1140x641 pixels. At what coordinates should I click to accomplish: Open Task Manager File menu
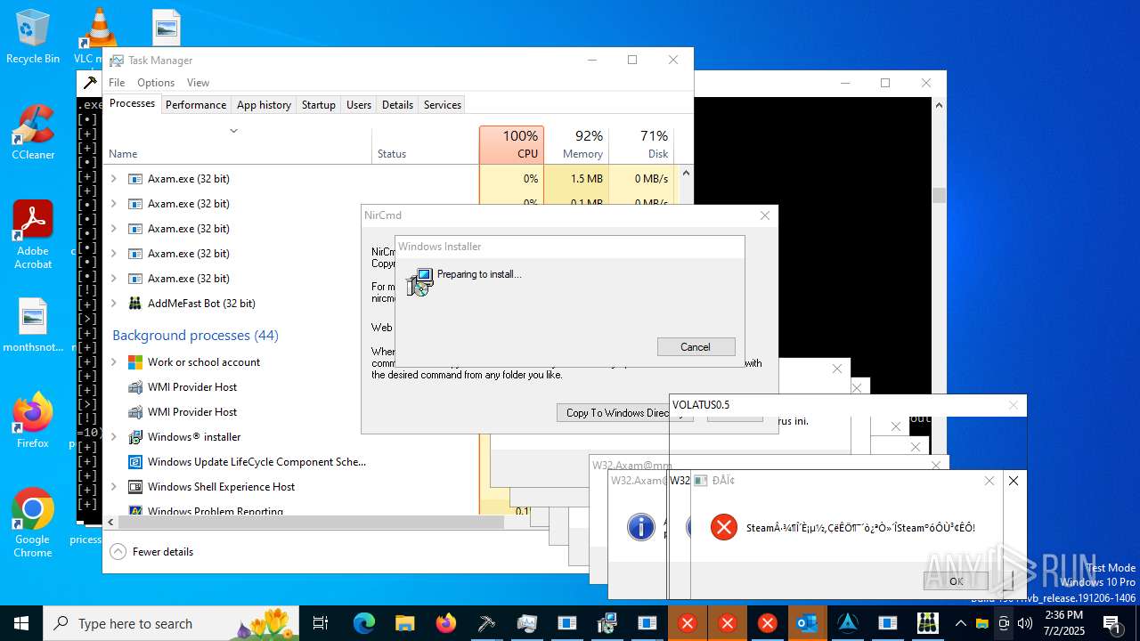coord(117,83)
